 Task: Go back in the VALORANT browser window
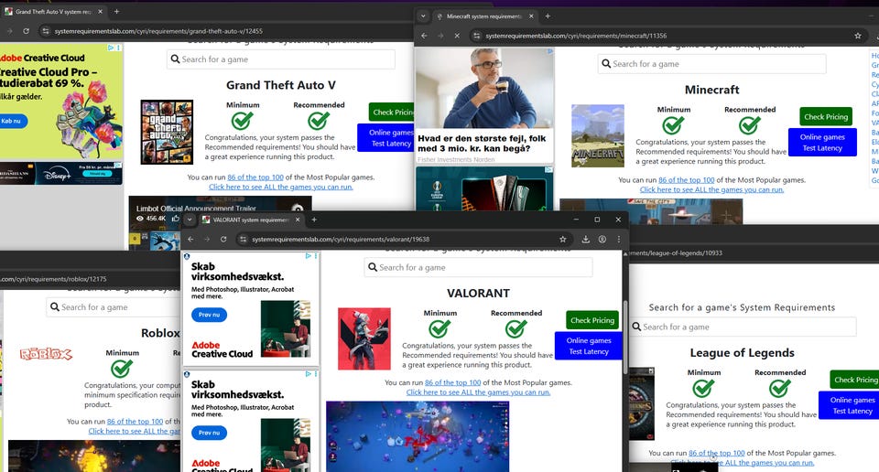[x=190, y=239]
